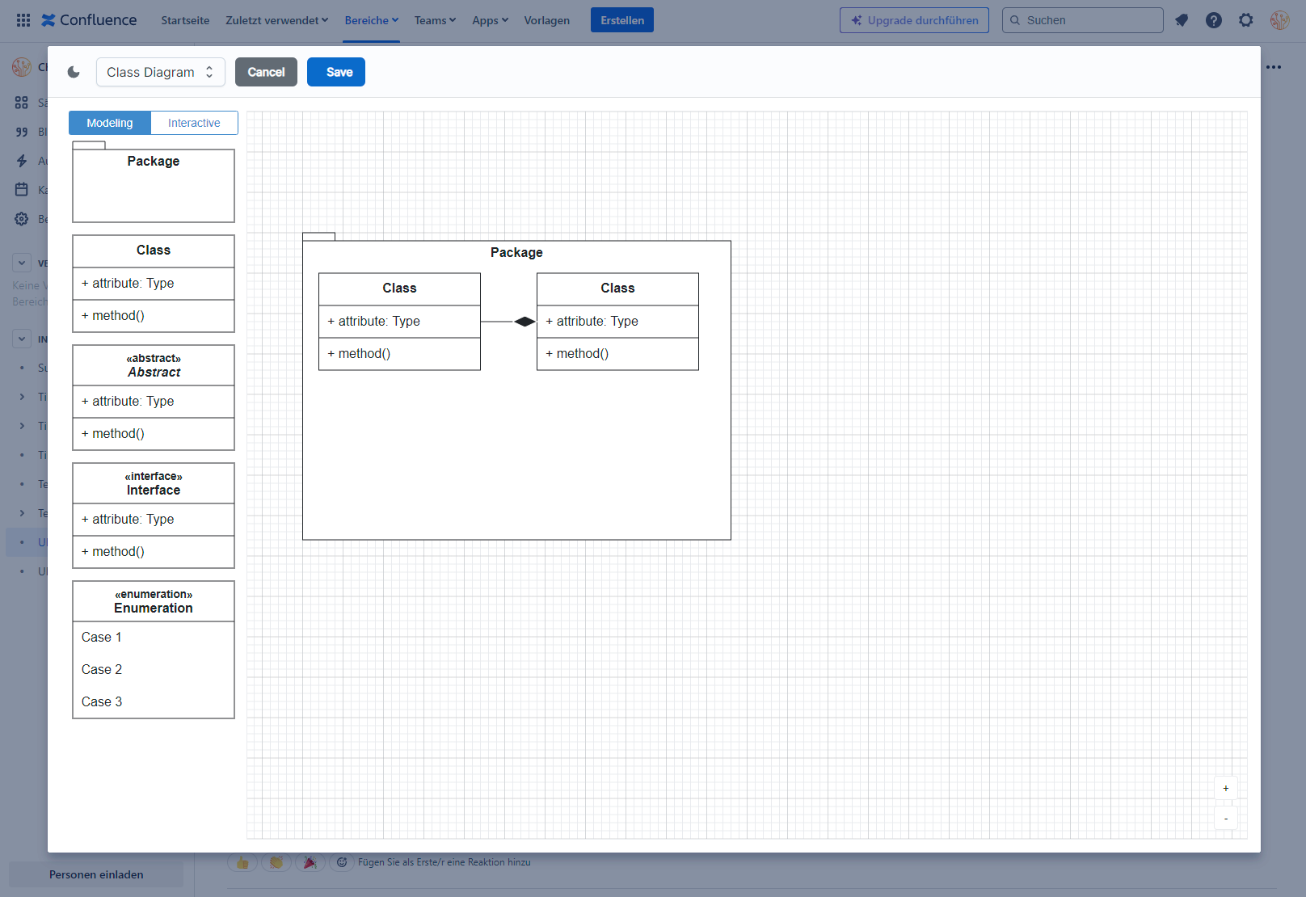Select the Package palette element
This screenshot has height=897, width=1306.
(154, 182)
